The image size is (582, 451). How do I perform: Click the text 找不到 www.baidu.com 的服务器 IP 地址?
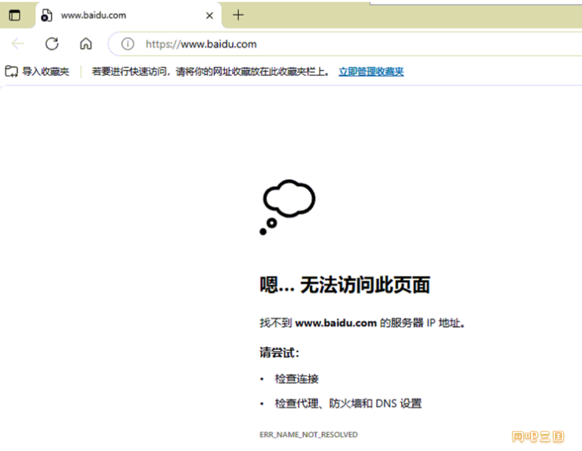[362, 323]
